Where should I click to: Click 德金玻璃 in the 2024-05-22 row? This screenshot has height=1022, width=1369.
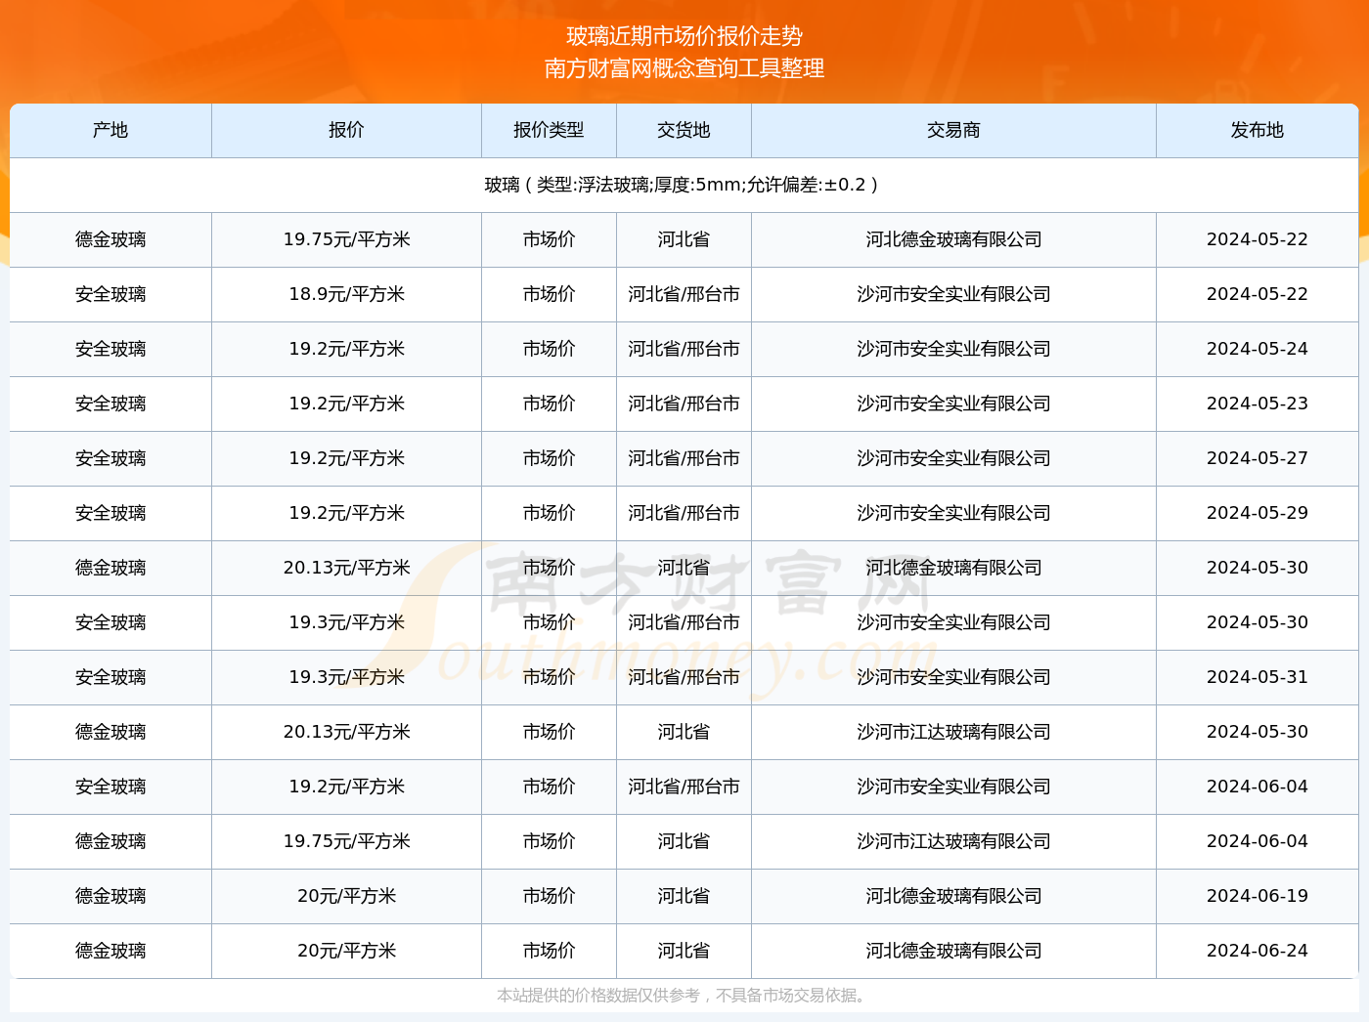[x=110, y=239]
